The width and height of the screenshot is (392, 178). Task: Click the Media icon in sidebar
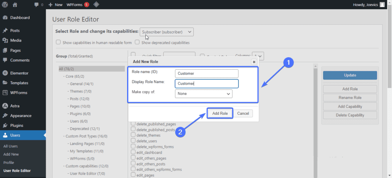pos(5,40)
